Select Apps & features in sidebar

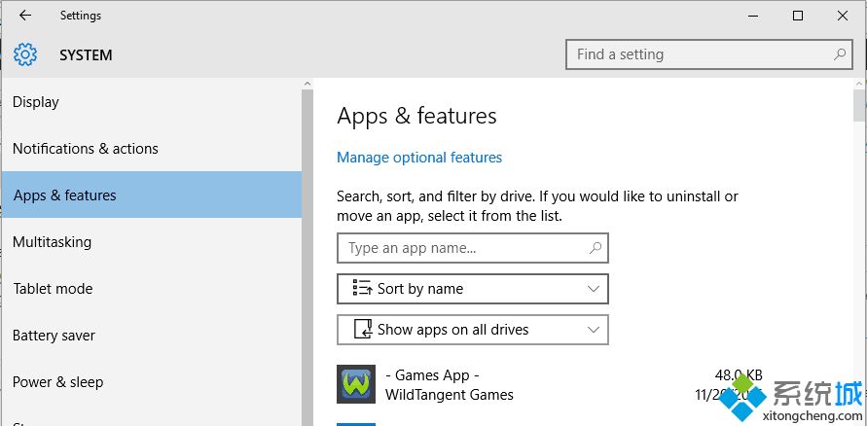tap(152, 195)
